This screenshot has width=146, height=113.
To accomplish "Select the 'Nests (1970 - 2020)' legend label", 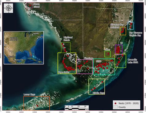I will 128,103.
